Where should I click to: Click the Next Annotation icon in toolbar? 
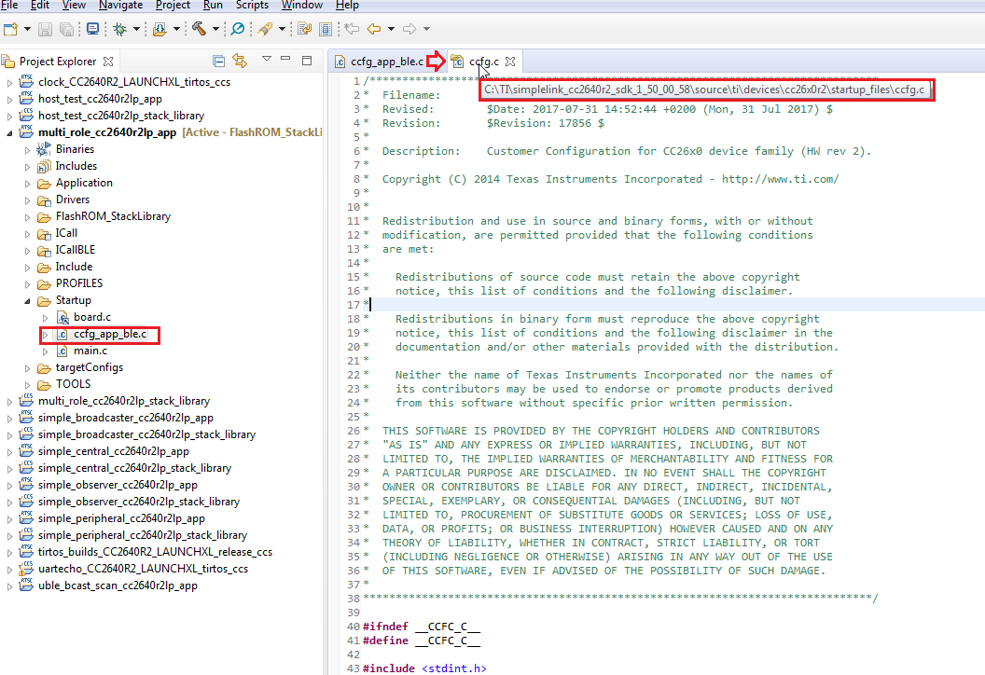(x=305, y=29)
